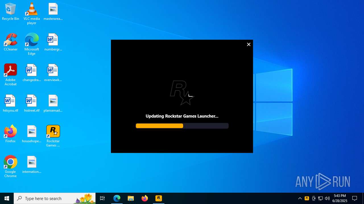Click the Meet Now tray icon
The image size is (364, 204).
[314, 198]
